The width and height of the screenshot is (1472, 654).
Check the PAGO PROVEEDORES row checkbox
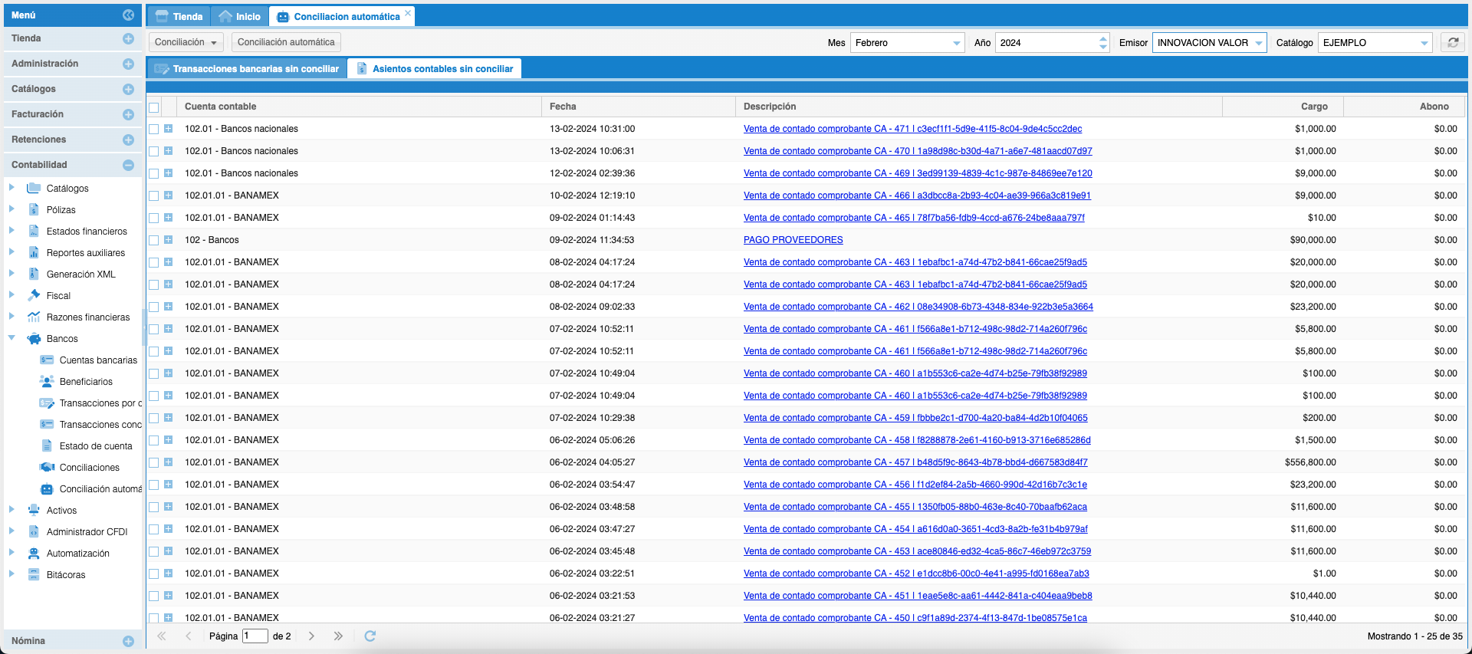[x=154, y=240]
